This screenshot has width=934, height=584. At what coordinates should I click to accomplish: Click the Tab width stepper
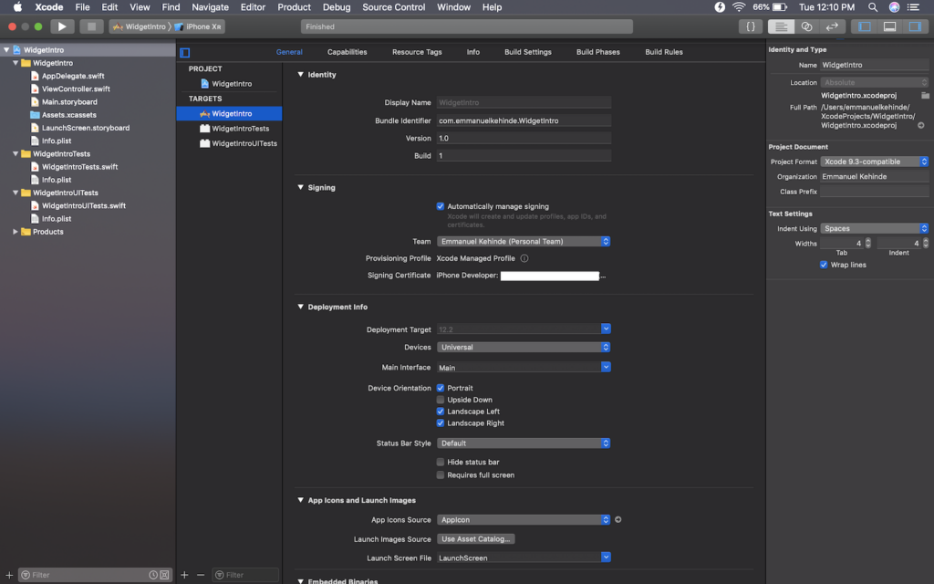pos(868,243)
